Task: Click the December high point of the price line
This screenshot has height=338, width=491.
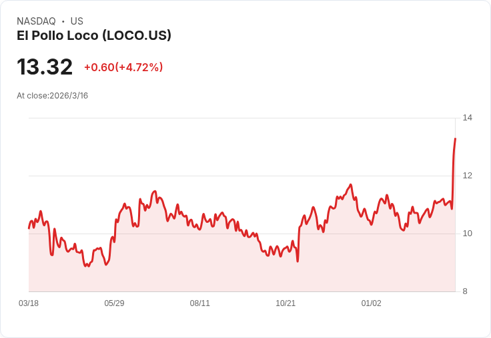Action: click(351, 184)
